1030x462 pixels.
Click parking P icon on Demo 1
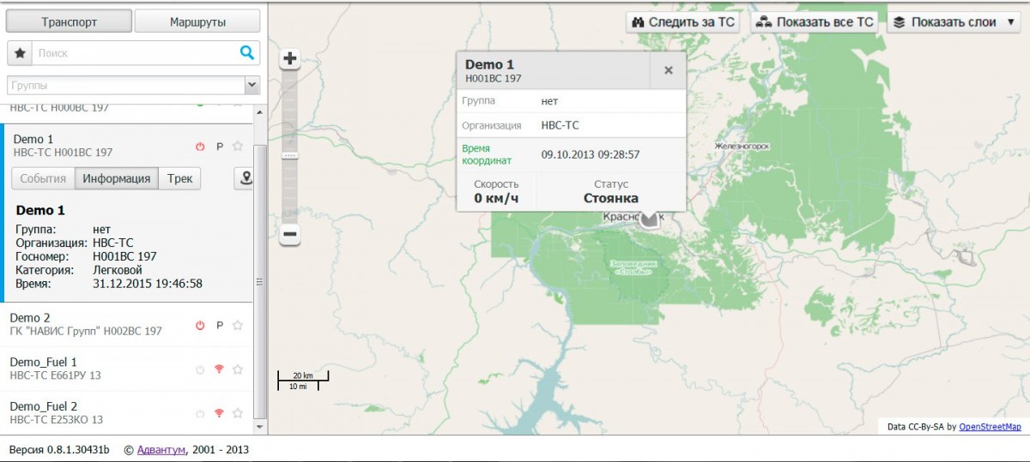coord(219,147)
